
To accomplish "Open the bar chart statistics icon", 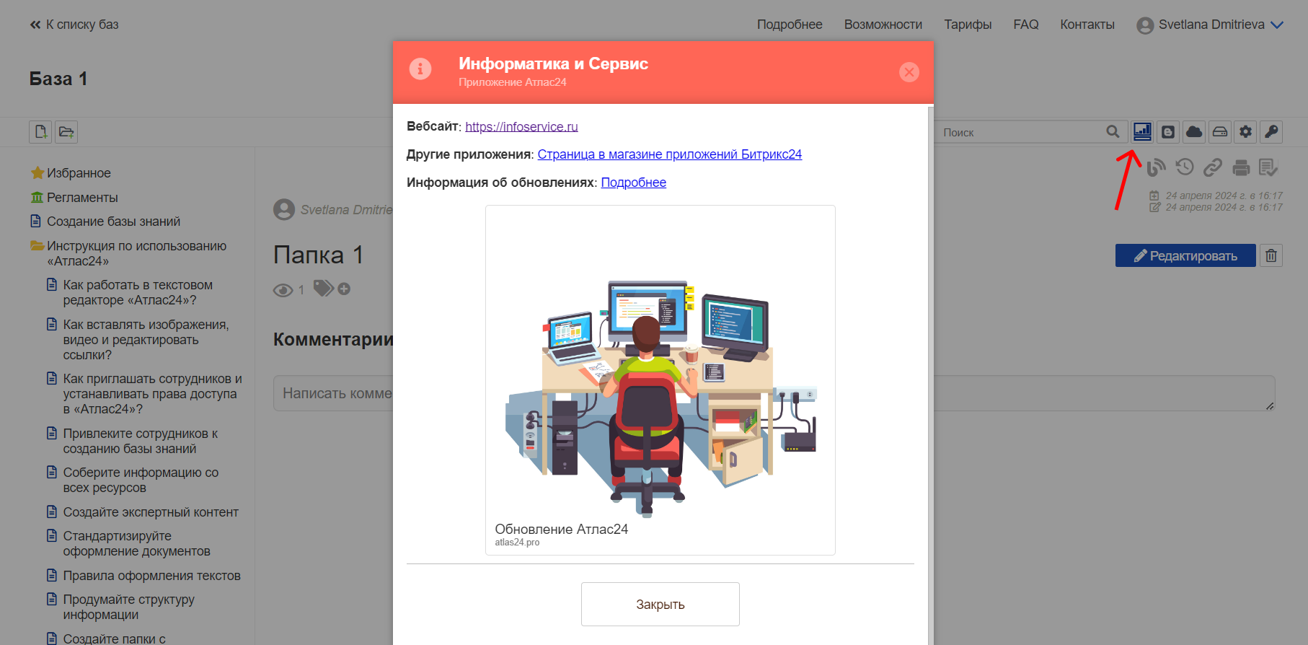I will pos(1142,131).
